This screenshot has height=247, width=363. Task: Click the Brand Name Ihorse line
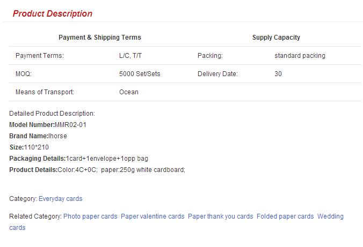tap(38, 136)
